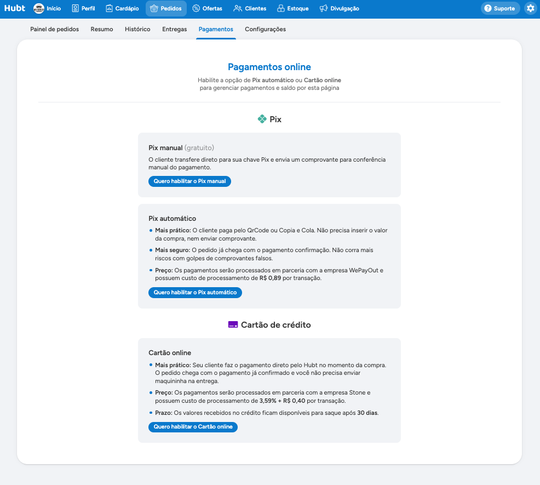The image size is (540, 485).
Task: Click the Pix automático card title
Action: (x=172, y=219)
